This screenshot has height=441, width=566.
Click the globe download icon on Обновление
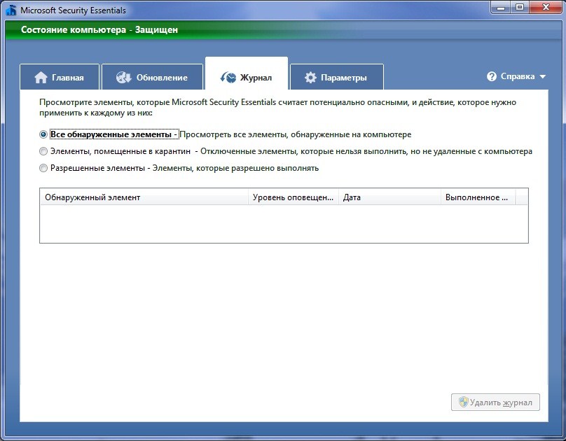pyautogui.click(x=124, y=77)
